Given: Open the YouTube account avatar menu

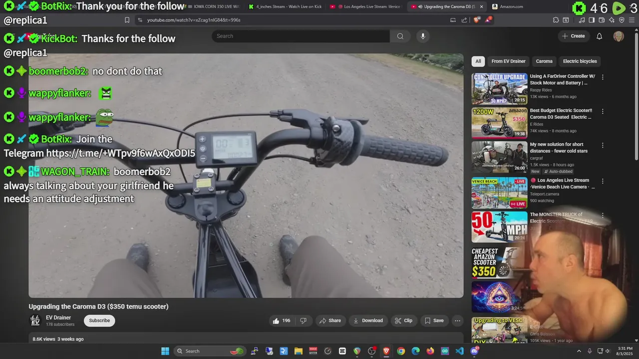Looking at the screenshot, I should (619, 36).
